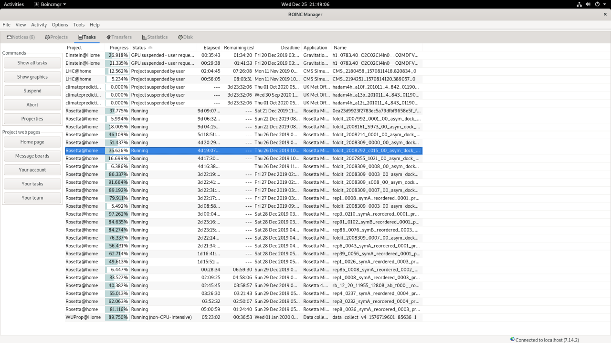Abort the selected task
The image size is (611, 343).
[32, 105]
